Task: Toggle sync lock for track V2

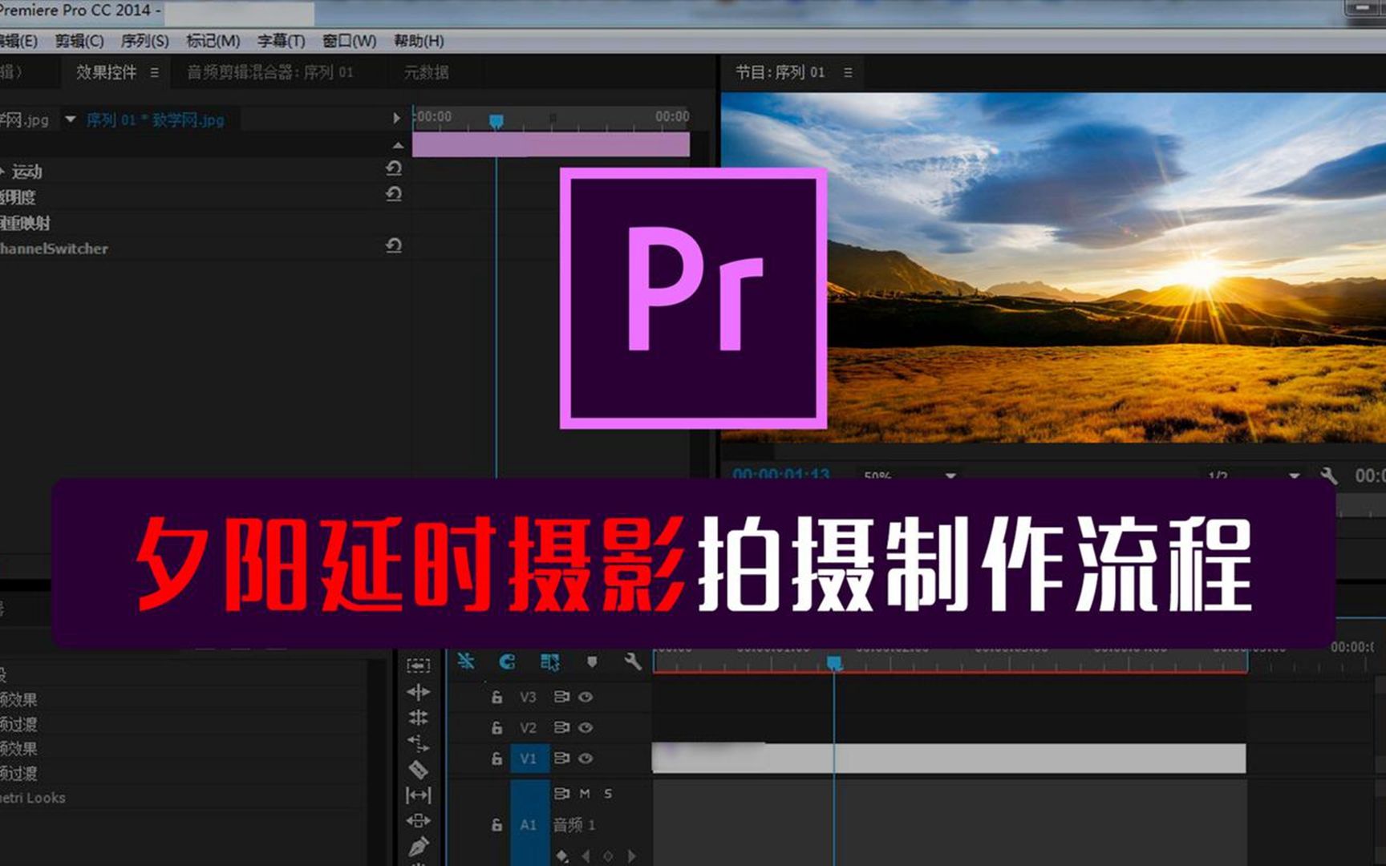Action: 561,727
